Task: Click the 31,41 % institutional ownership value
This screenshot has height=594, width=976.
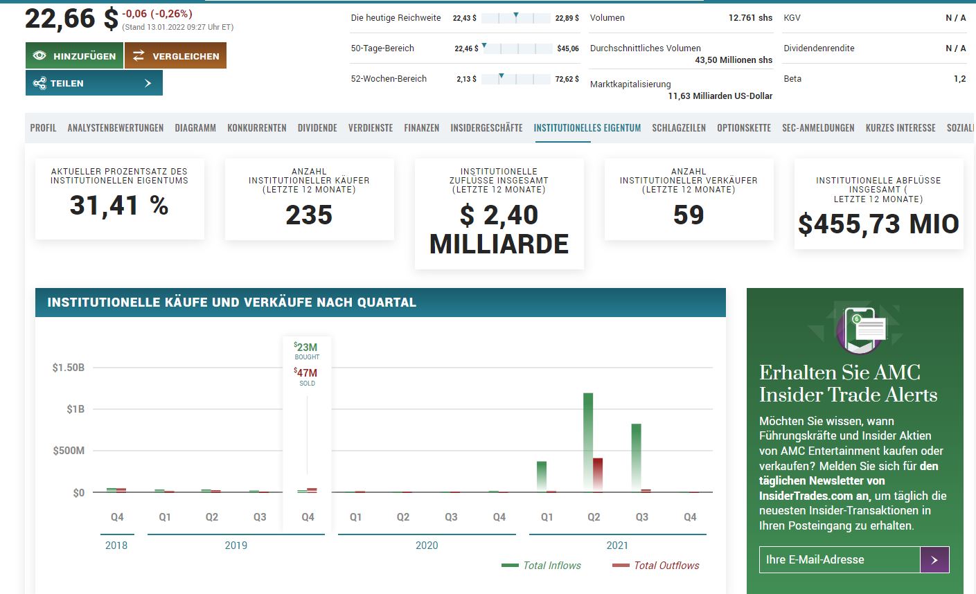Action: [x=119, y=206]
